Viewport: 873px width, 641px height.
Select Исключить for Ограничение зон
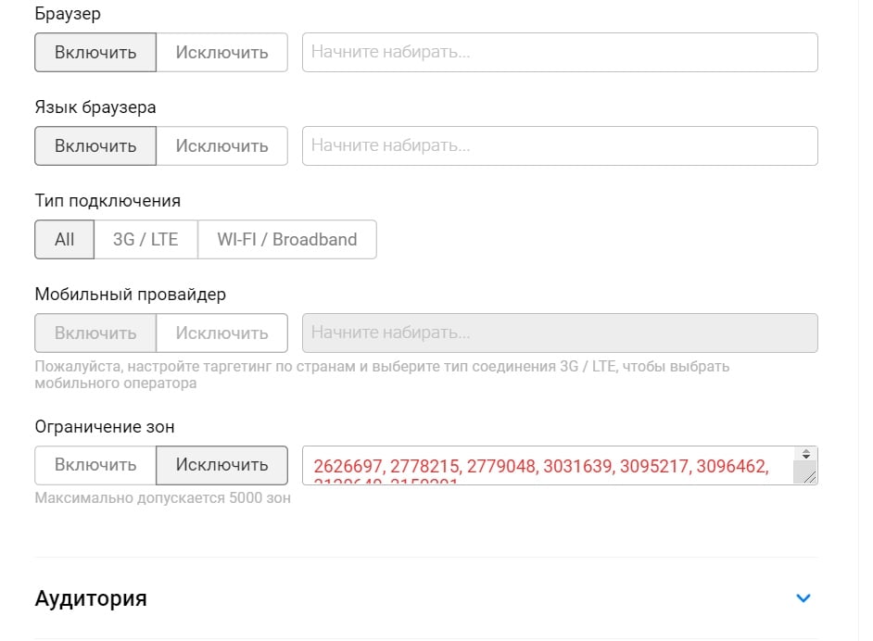tap(221, 465)
